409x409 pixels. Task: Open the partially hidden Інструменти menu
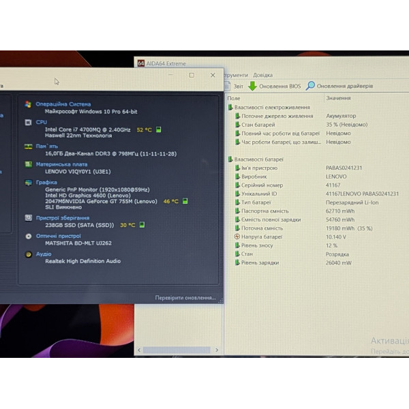coord(236,75)
